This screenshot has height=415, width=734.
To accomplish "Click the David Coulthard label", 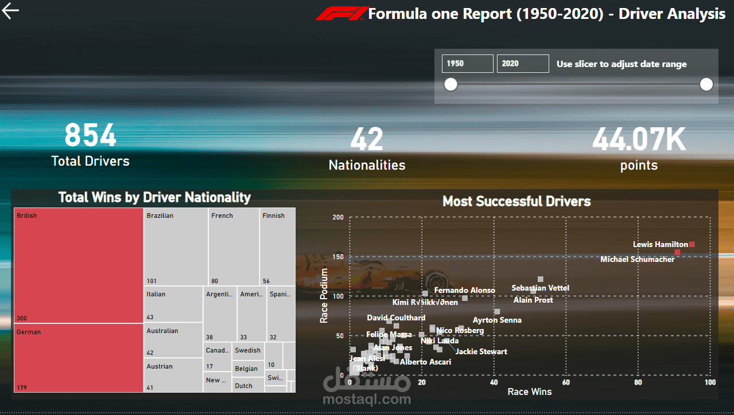I will [x=396, y=318].
